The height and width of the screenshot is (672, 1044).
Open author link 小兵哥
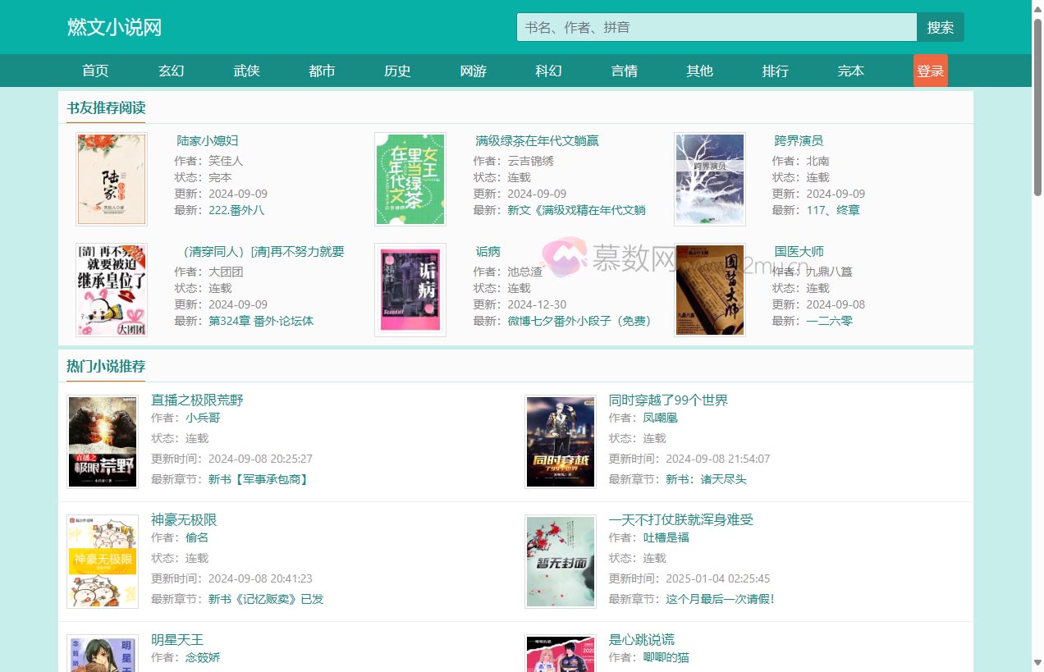(x=203, y=418)
